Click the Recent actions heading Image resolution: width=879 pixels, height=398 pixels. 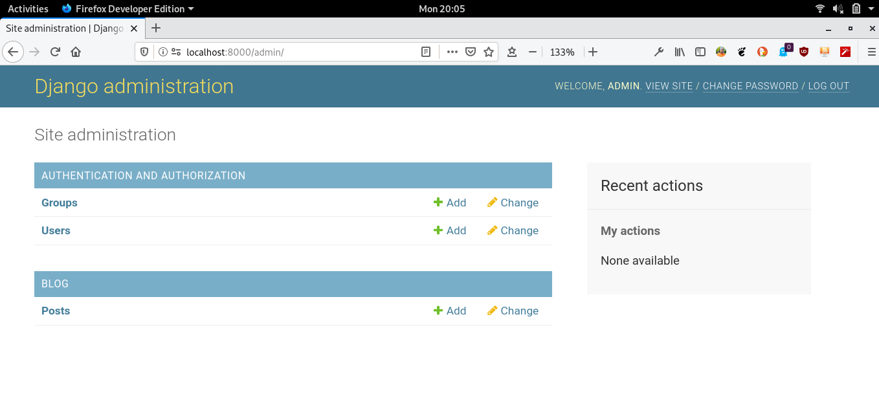click(652, 186)
